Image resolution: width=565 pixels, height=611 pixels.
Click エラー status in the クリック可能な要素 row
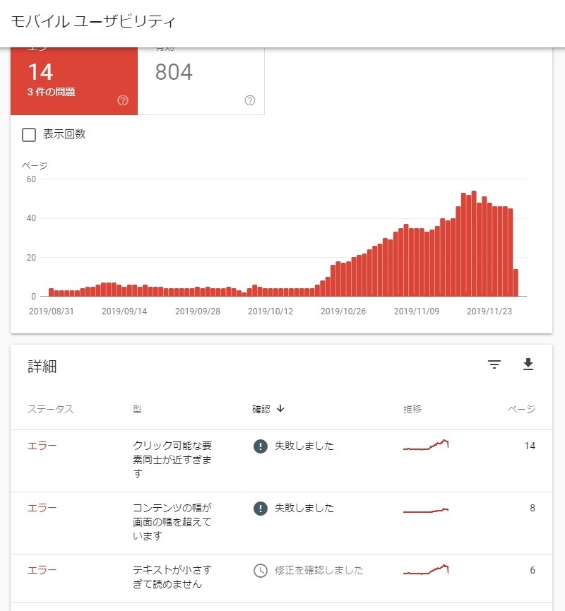pyautogui.click(x=42, y=446)
